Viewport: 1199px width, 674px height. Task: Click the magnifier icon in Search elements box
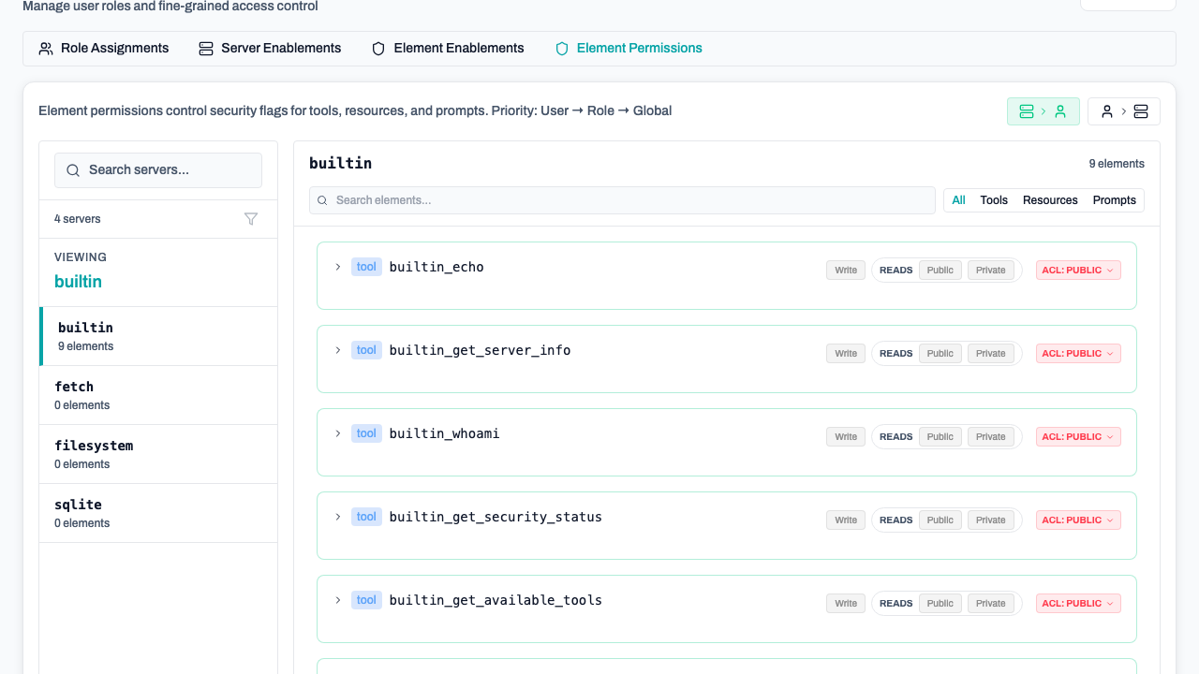pos(322,199)
